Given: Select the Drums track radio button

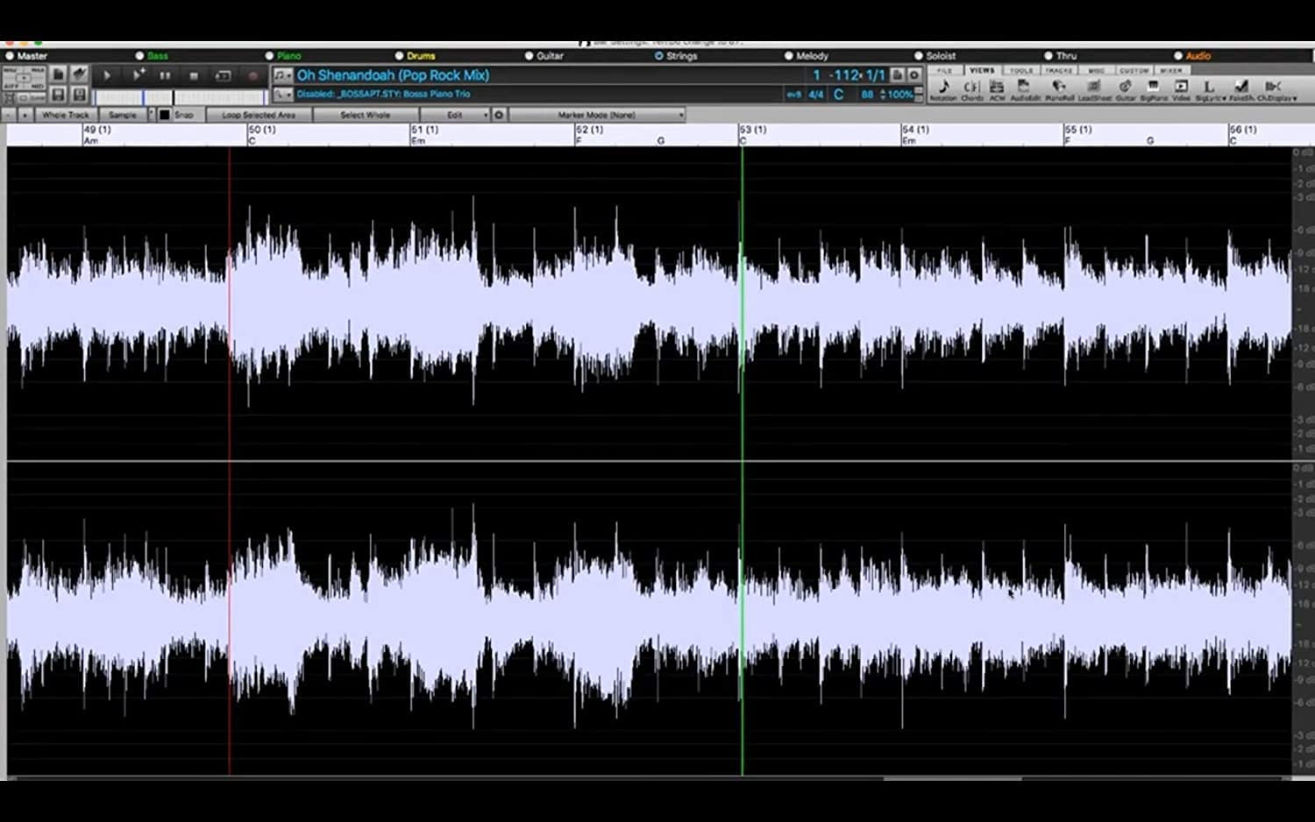Looking at the screenshot, I should click(x=400, y=56).
